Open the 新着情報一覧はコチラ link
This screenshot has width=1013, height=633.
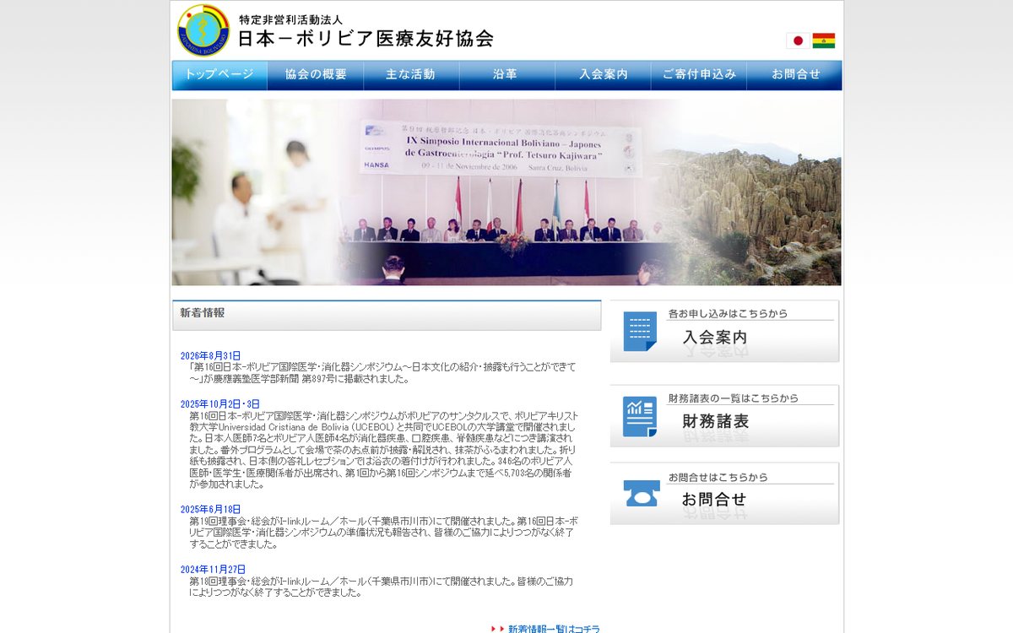(554, 629)
